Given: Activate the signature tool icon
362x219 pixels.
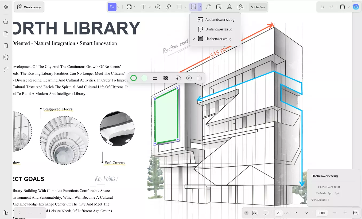Looking at the screenshot, I should [x=240, y=7].
